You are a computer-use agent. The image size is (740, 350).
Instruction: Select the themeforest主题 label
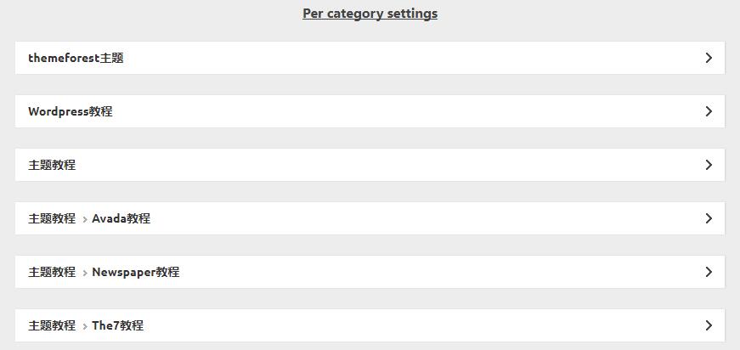pyautogui.click(x=76, y=58)
